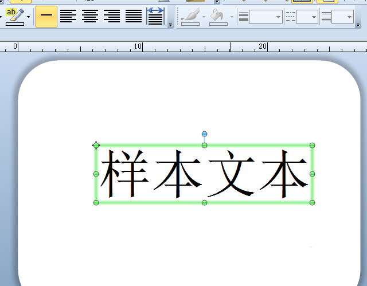Center-align the text

[x=90, y=17]
